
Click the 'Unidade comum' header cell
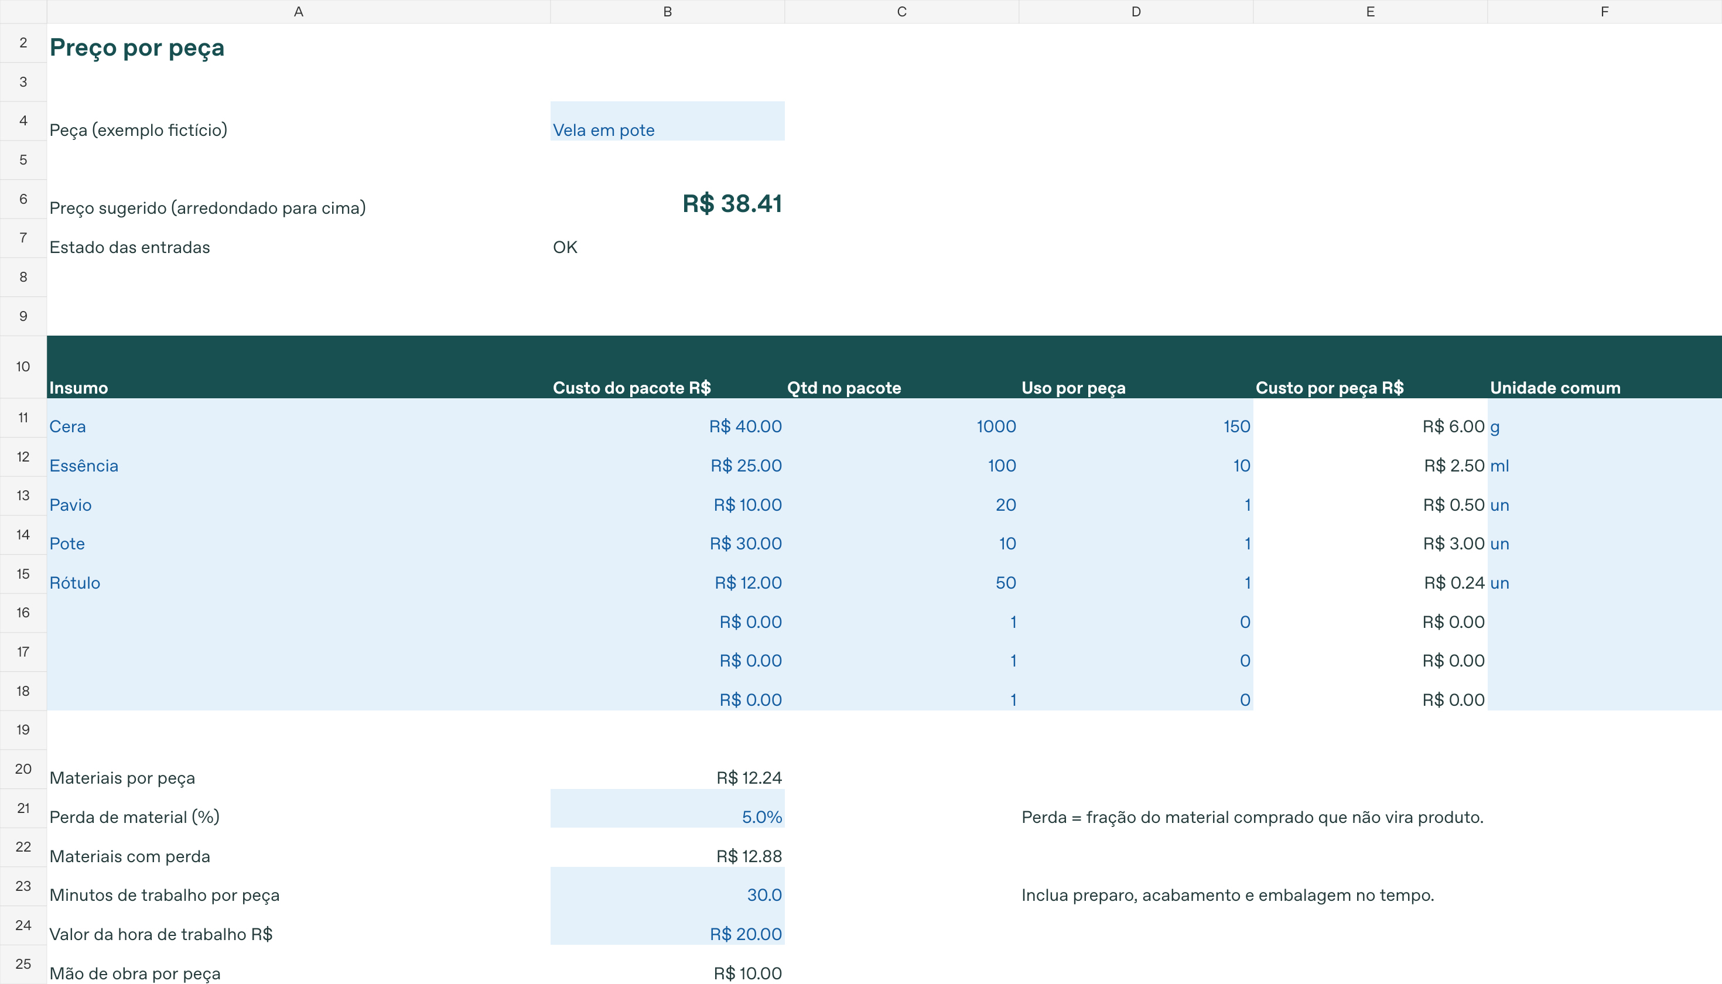coord(1604,367)
